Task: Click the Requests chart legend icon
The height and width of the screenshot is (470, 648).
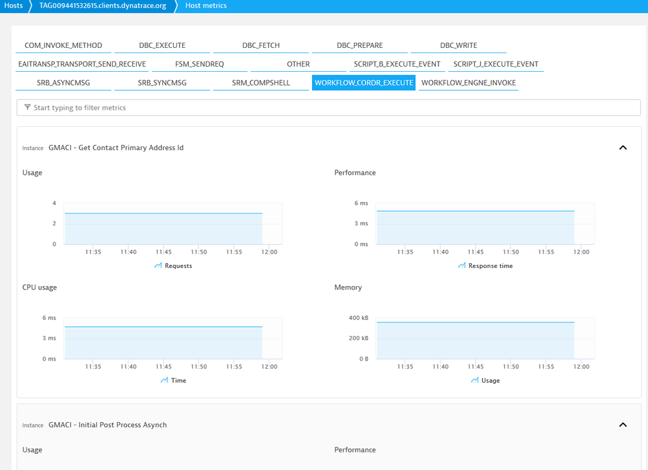Action: [158, 265]
